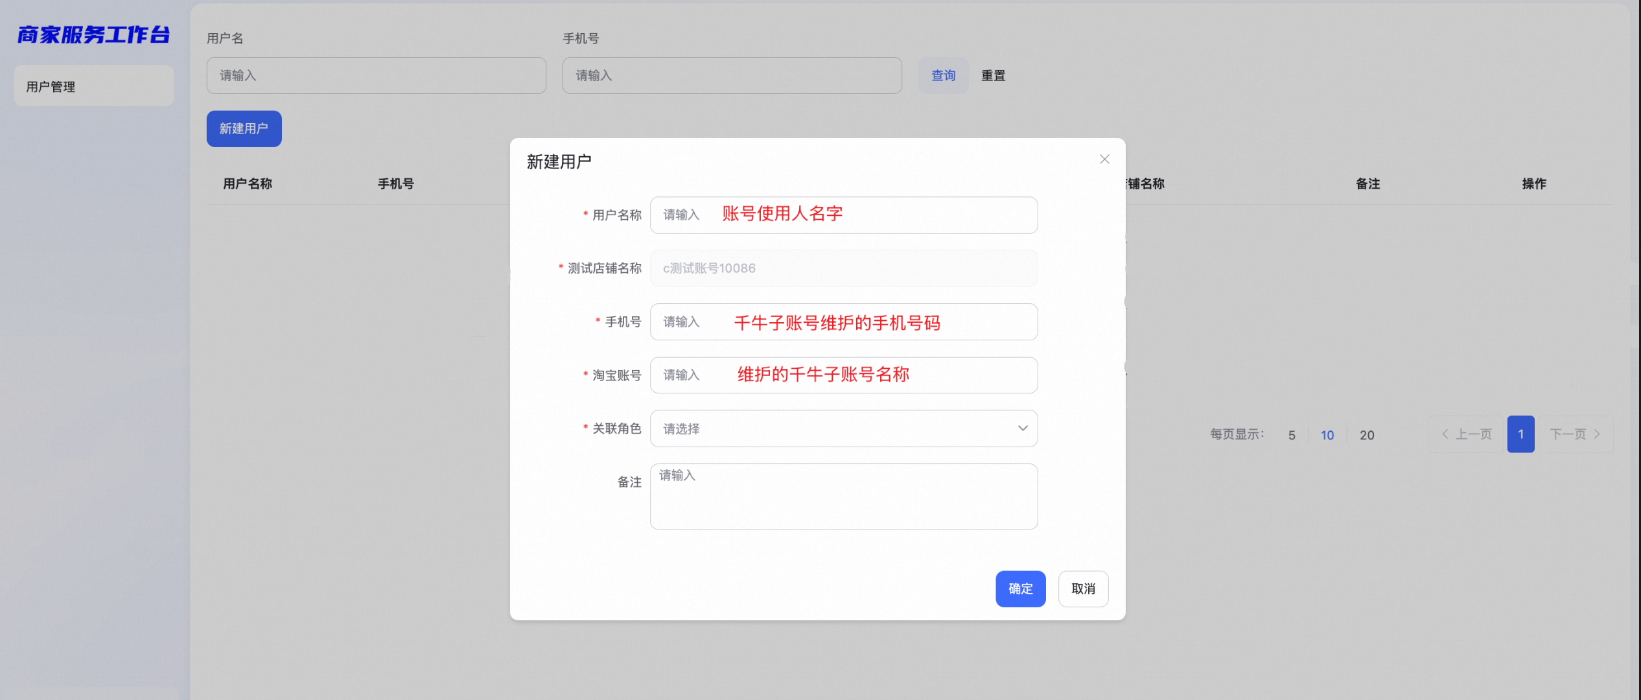Click the chevron arrow in 关联角色 select
Screen dimensions: 1641x700
[1023, 428]
